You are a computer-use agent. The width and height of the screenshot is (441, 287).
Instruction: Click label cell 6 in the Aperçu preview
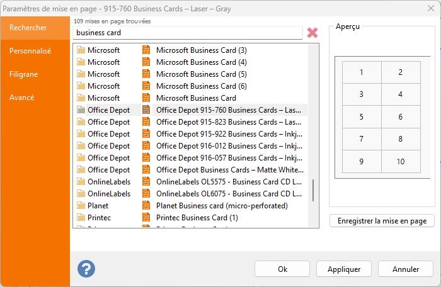coord(401,116)
